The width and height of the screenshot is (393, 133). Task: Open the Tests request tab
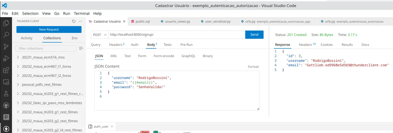[x=168, y=45]
